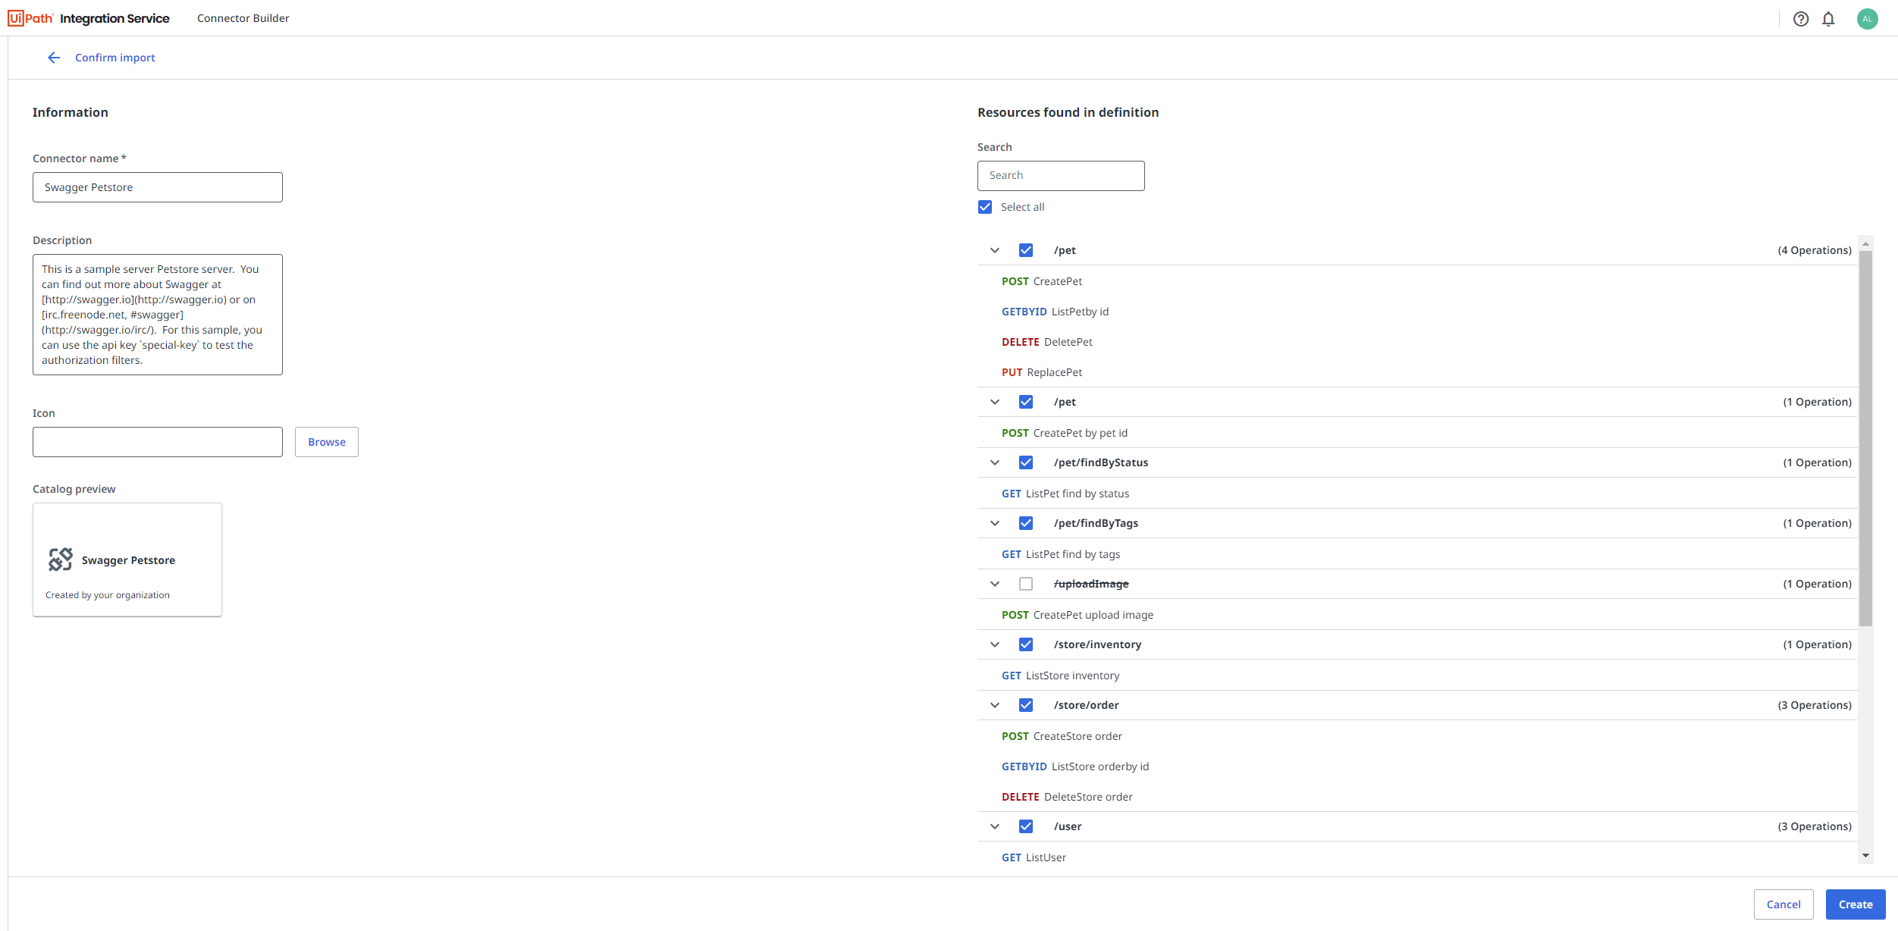The image size is (1898, 931).
Task: Uncheck the /pet/findByTags checkbox
Action: pos(1026,523)
